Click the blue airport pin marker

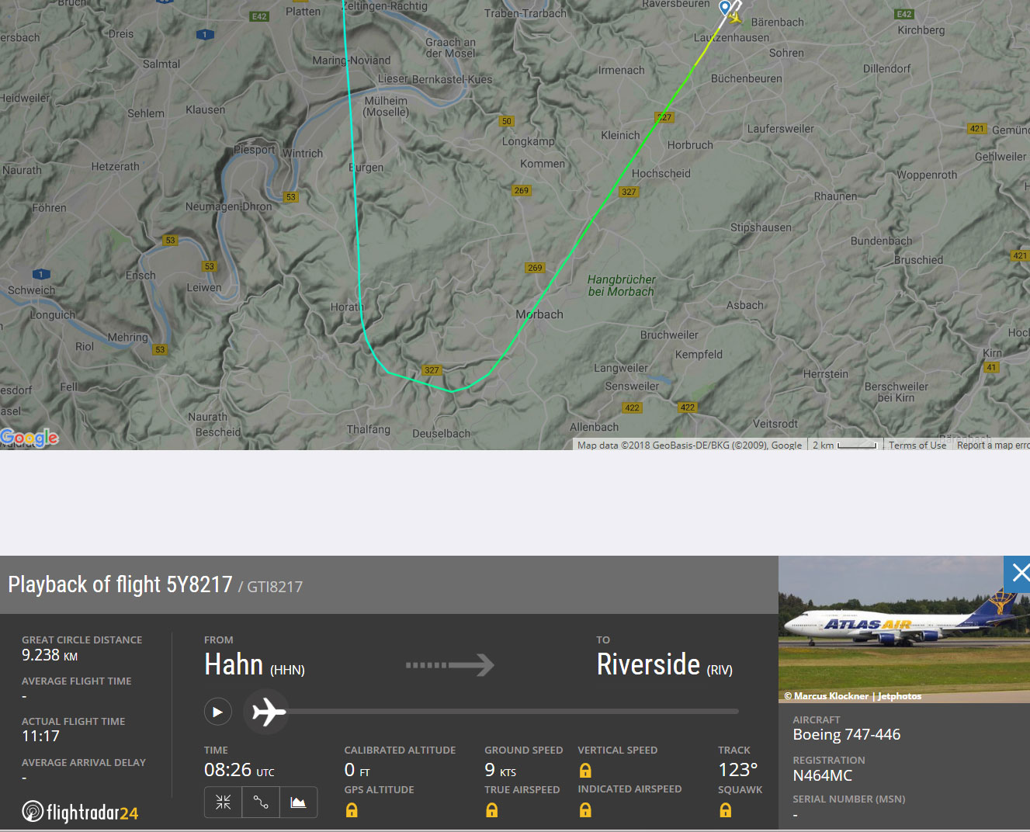[x=725, y=8]
